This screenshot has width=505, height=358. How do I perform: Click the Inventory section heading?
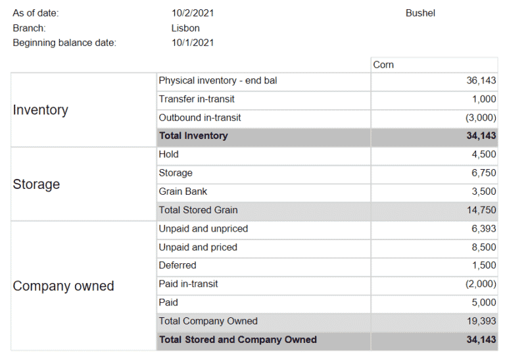[x=40, y=110]
